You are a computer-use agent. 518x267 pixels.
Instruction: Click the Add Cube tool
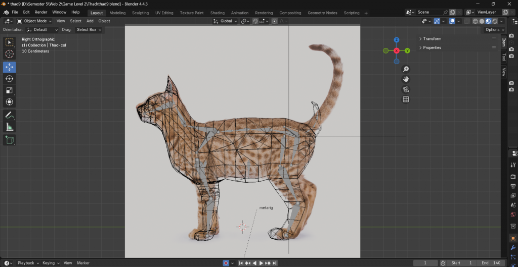coord(10,140)
